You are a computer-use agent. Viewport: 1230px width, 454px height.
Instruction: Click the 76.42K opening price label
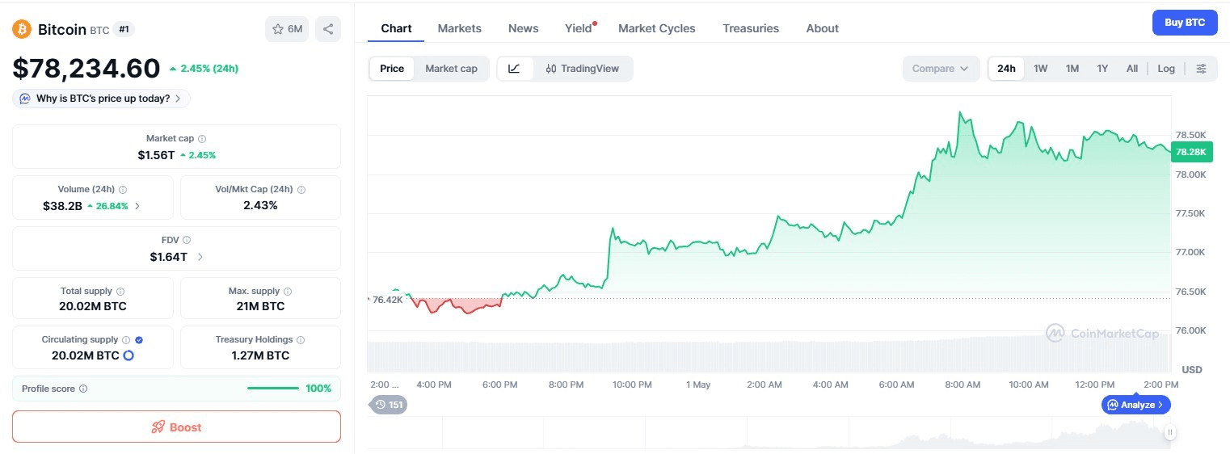(x=387, y=300)
